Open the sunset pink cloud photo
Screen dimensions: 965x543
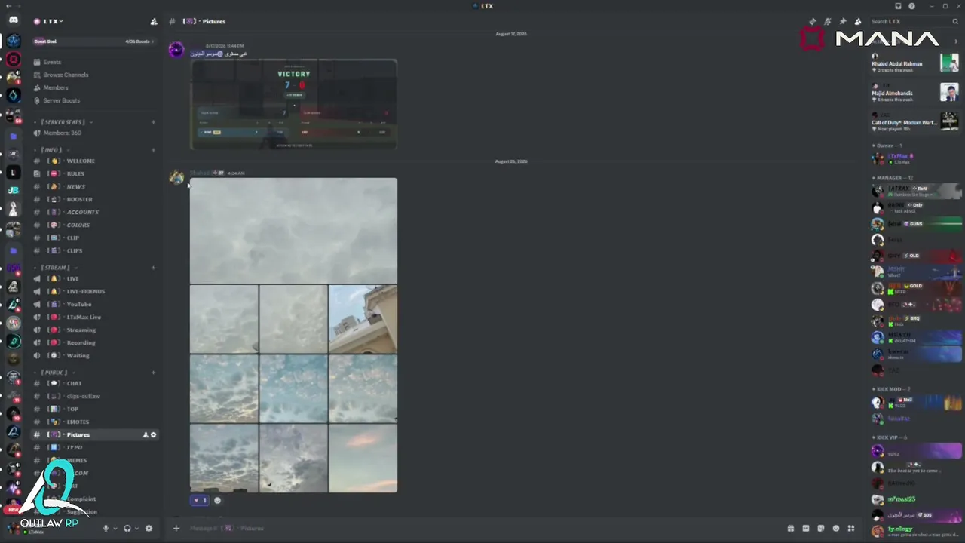pyautogui.click(x=363, y=459)
